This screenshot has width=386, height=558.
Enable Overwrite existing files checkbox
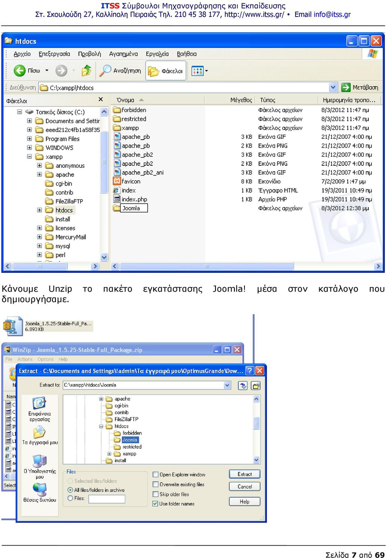[156, 484]
